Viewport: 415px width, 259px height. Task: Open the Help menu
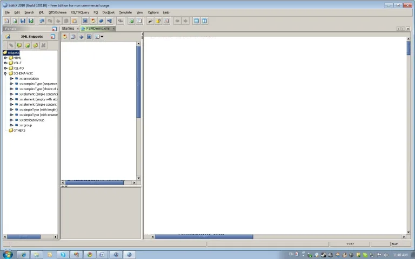[x=166, y=12]
